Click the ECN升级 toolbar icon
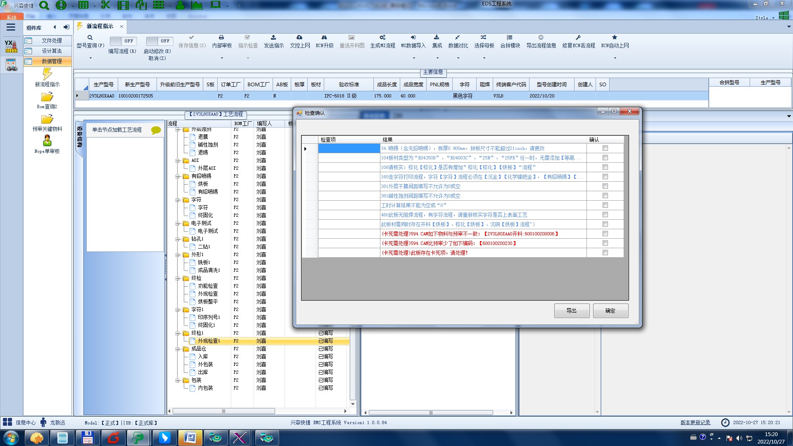This screenshot has width=793, height=446. pos(324,38)
